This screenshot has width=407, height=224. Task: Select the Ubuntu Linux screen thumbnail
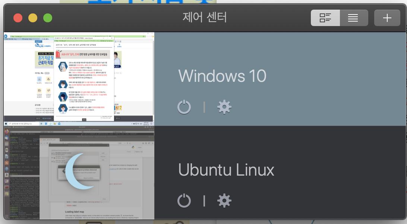[x=79, y=172]
